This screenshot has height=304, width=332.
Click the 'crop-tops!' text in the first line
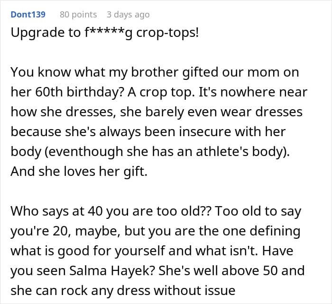point(167,33)
